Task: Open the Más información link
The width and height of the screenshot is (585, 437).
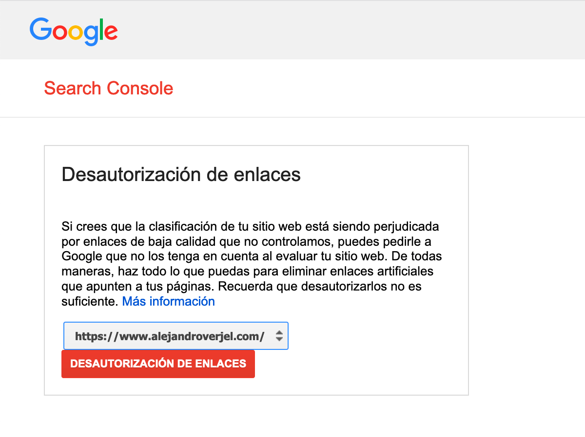Action: point(168,301)
